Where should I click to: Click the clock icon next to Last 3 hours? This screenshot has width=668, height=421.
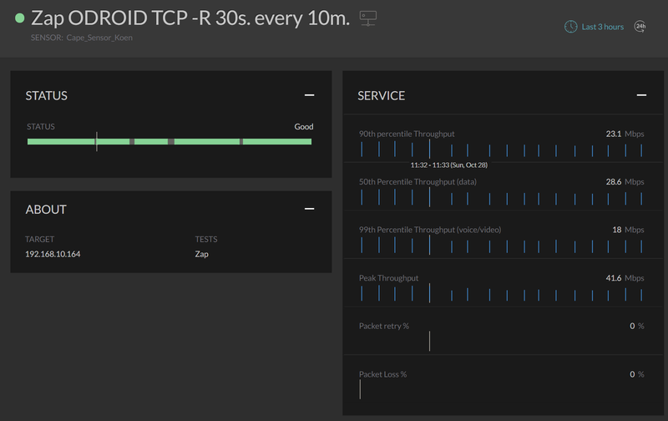pos(570,27)
